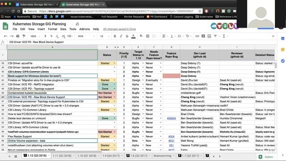Format as percent icon

click(51, 36)
